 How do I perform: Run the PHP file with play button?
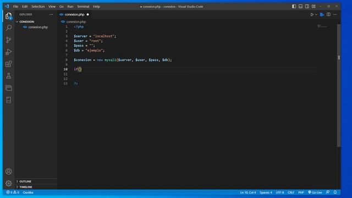312,15
